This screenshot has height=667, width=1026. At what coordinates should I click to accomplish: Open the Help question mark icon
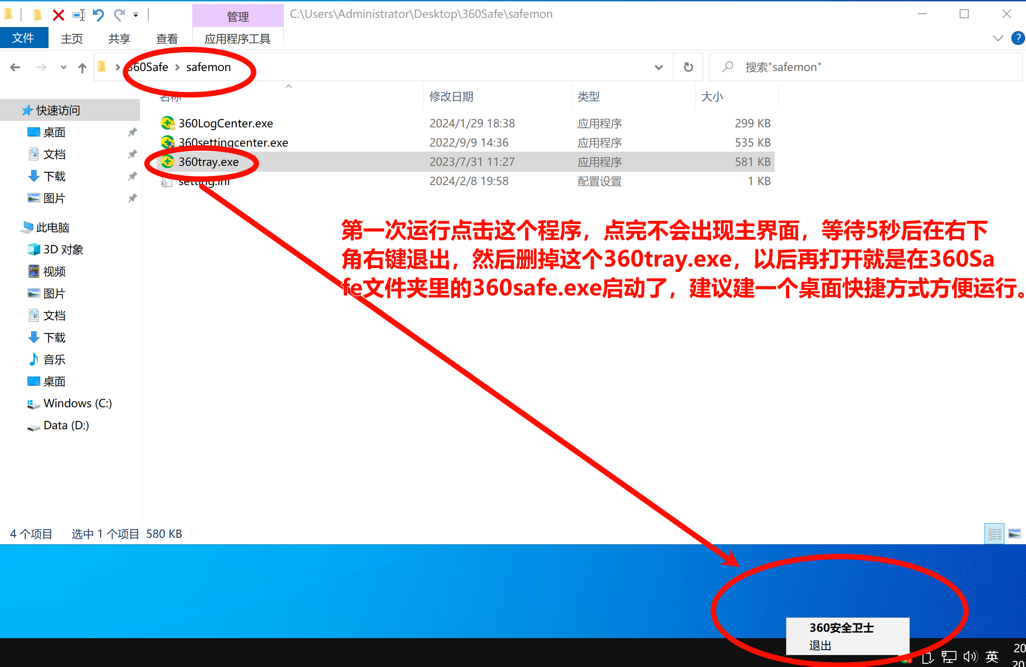click(1018, 38)
